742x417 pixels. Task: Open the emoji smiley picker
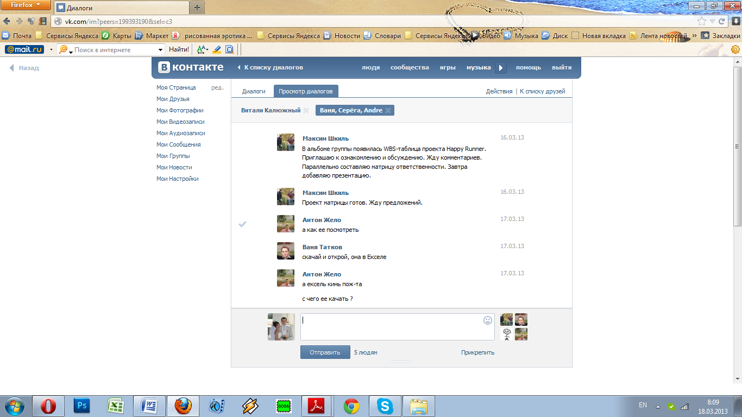(x=488, y=320)
